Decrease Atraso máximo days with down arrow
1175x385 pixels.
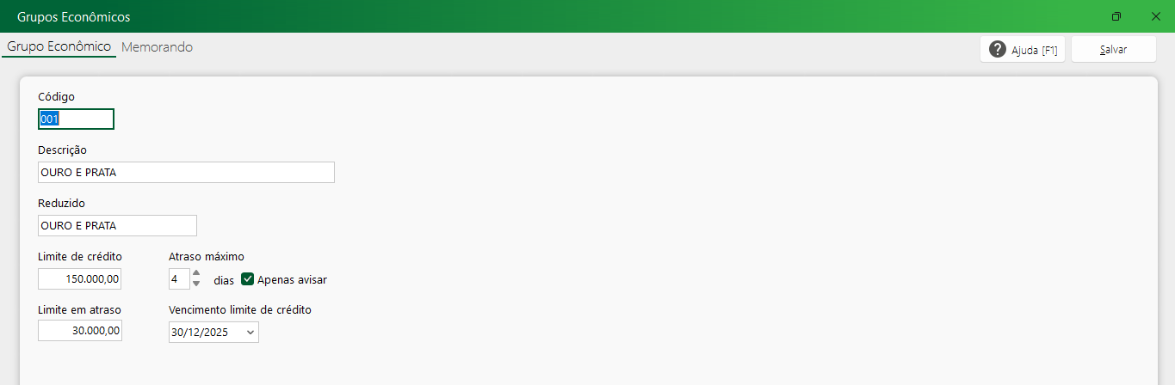click(x=196, y=284)
